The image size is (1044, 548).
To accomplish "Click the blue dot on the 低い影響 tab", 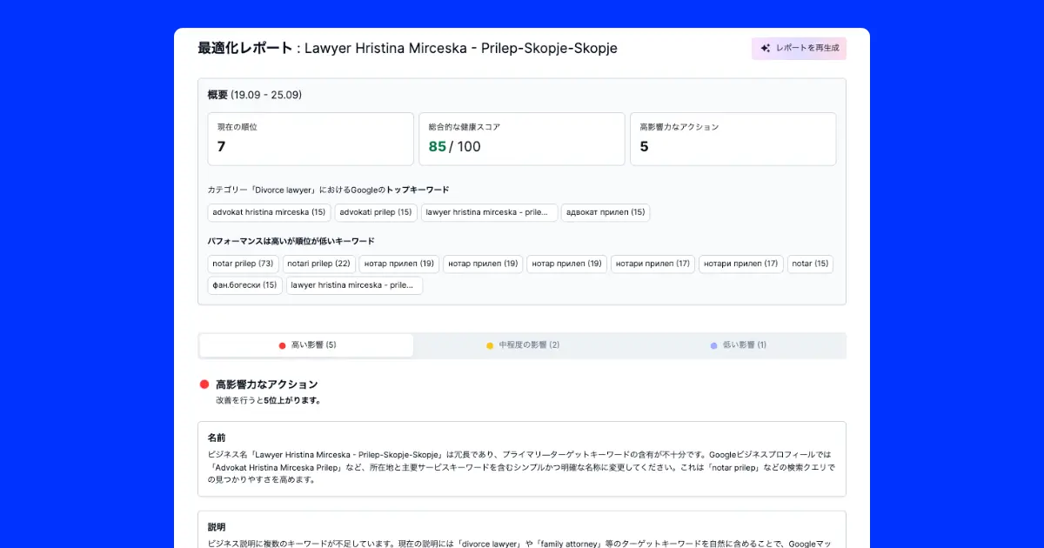I will [x=712, y=344].
